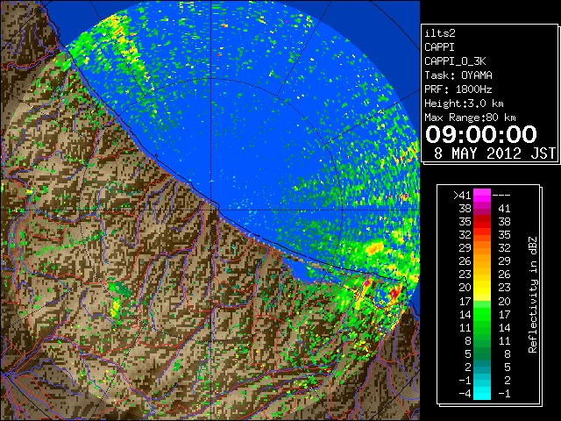Click the orange 29 dBZ legend swatch
561x421 pixels.
482,248
